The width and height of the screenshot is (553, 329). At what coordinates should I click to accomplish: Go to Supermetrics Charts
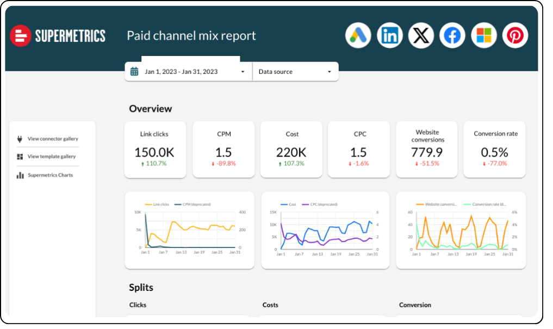pos(50,175)
